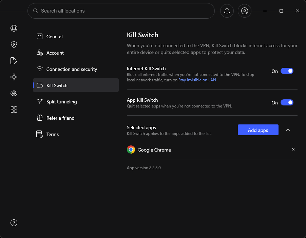
Task: Close the VPN window
Action: coord(297,11)
